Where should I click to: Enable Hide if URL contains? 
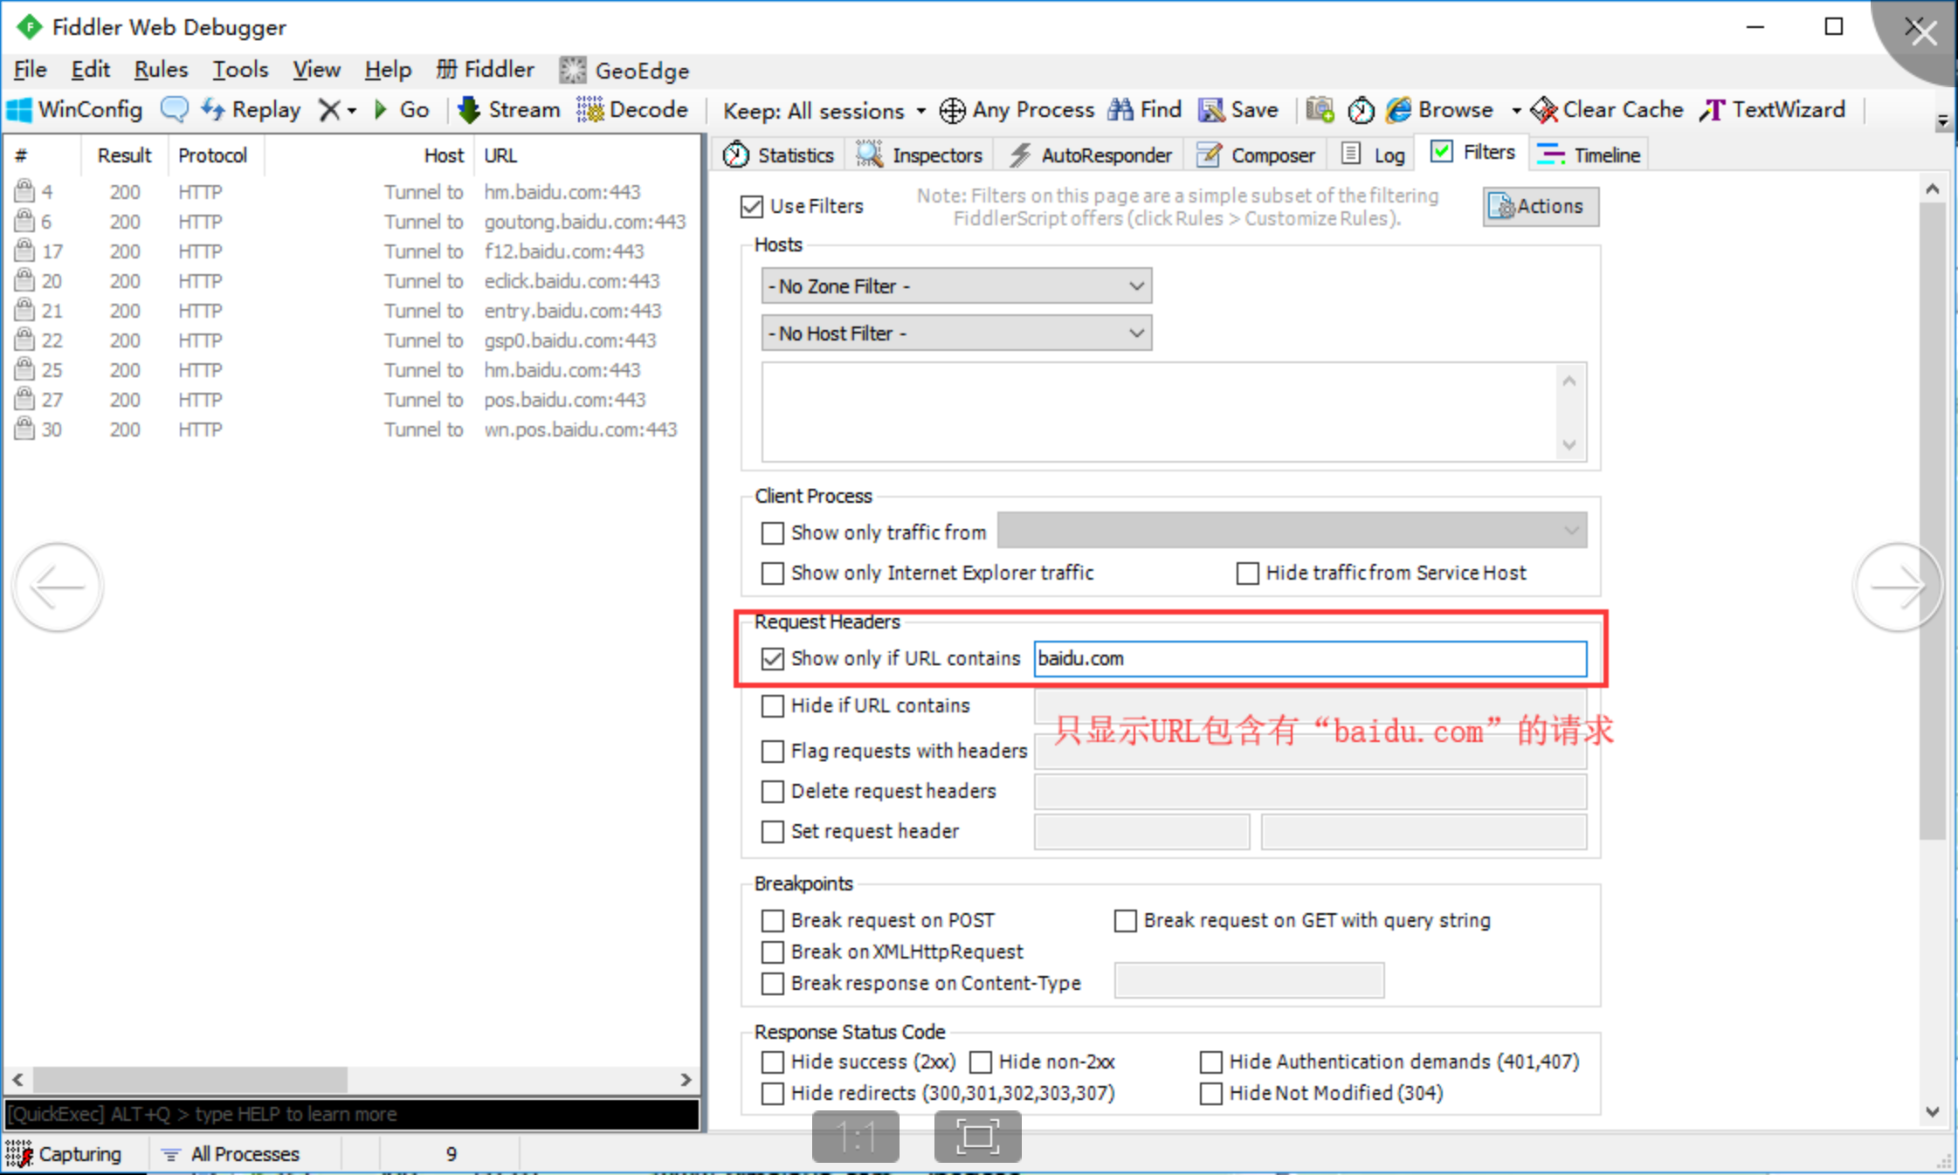pos(772,705)
